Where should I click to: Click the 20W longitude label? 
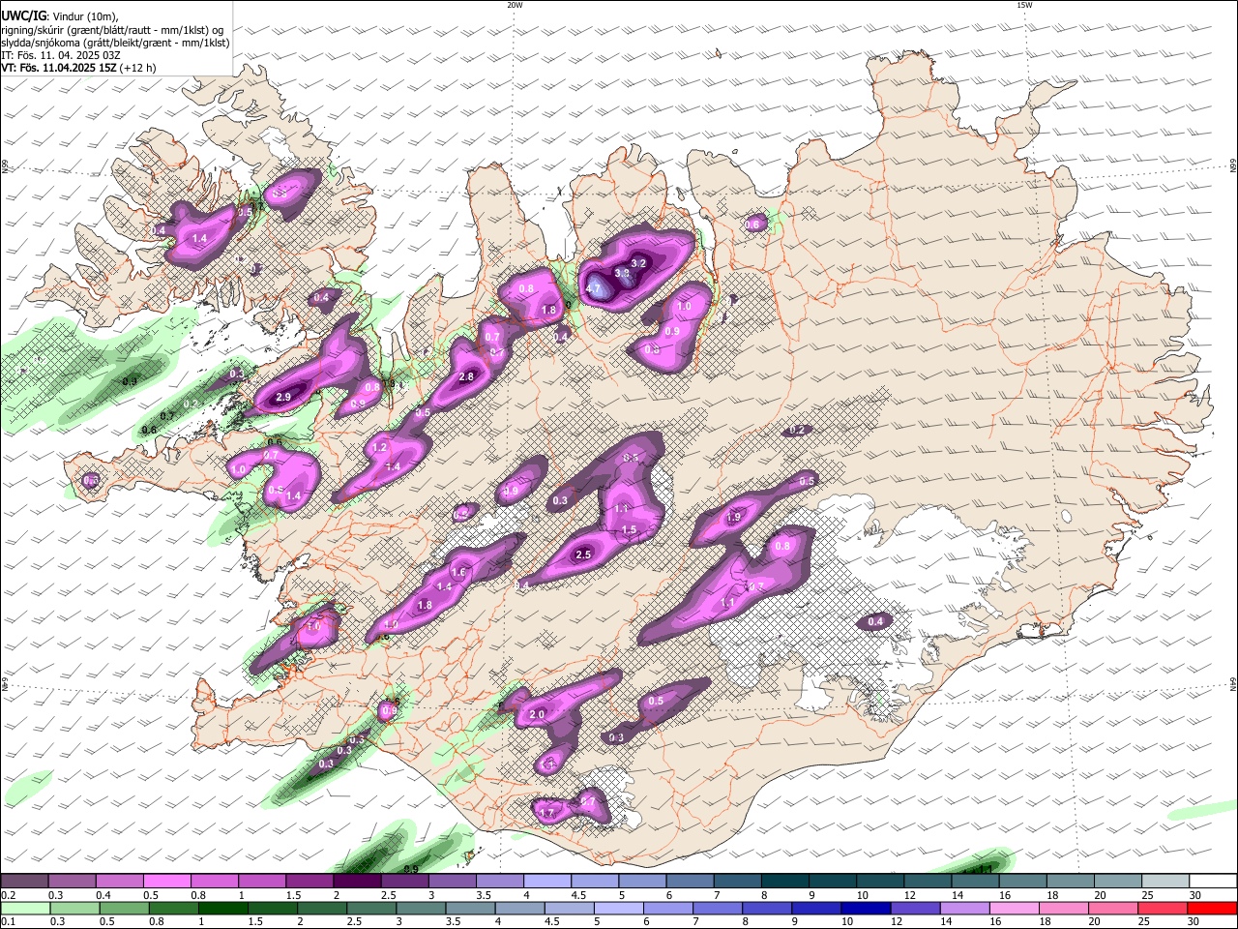point(515,5)
